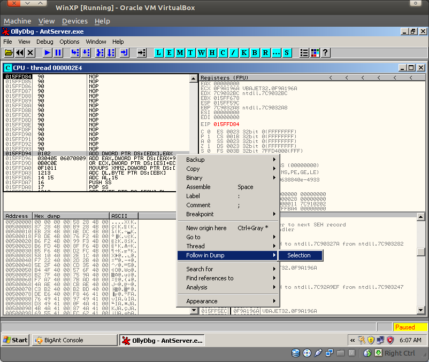Choose New origin here

pos(228,228)
